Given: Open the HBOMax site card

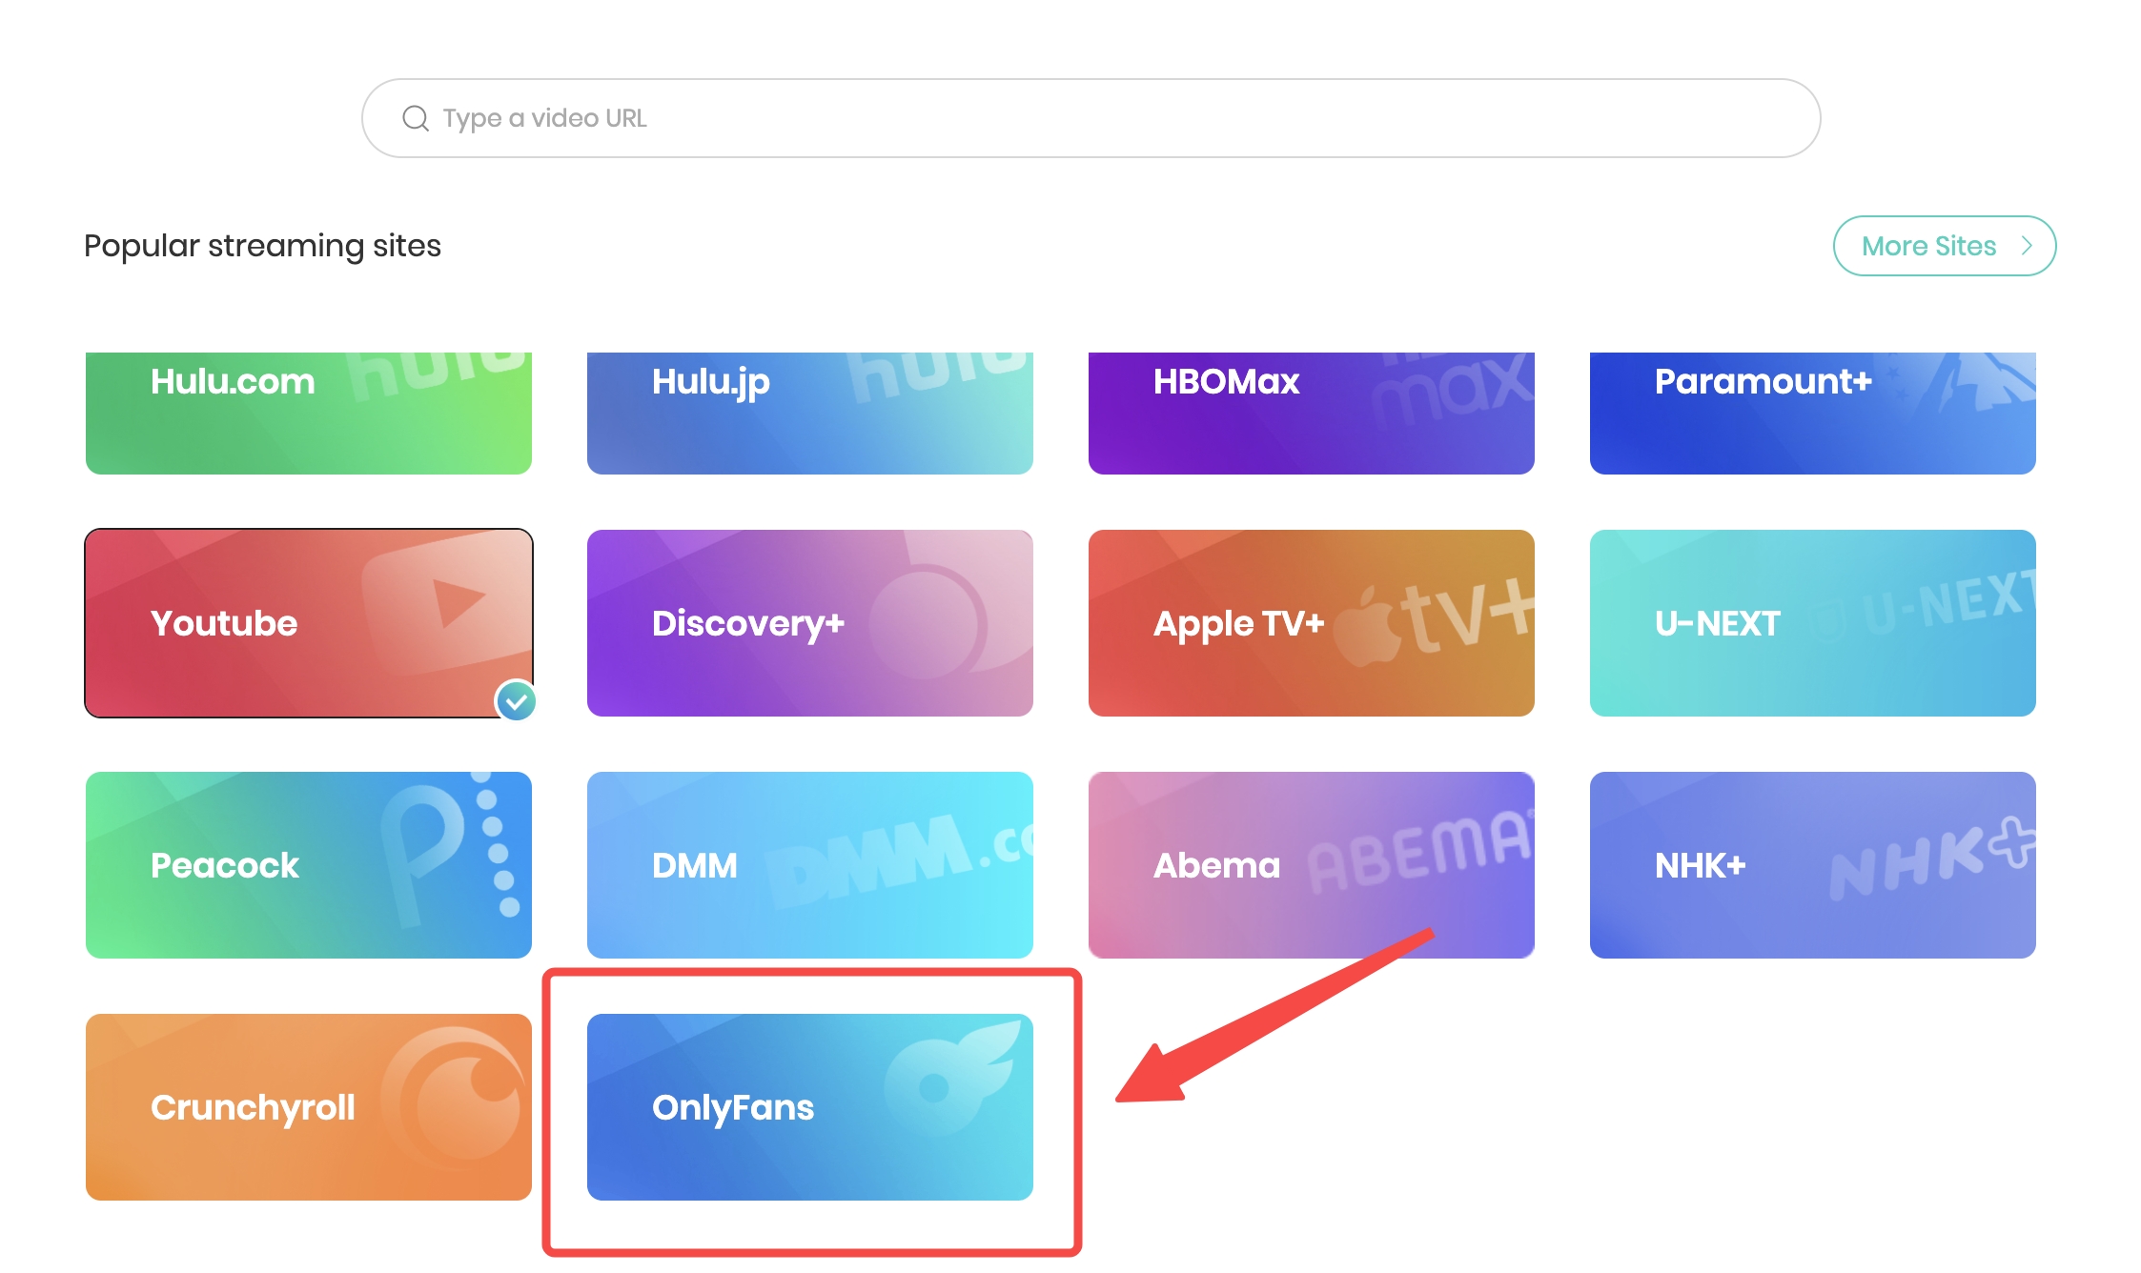Looking at the screenshot, I should [1312, 413].
